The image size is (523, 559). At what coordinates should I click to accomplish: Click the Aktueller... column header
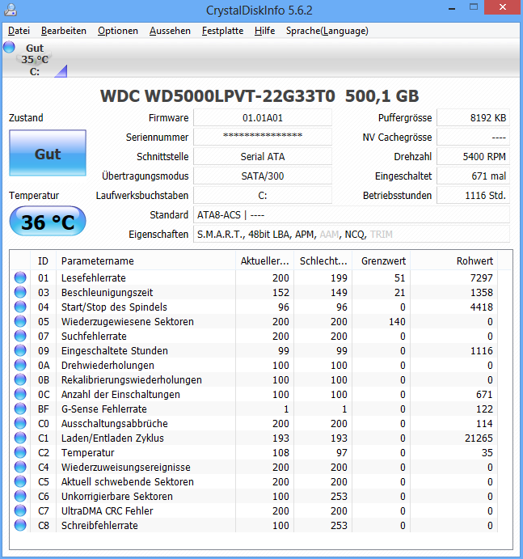click(x=264, y=261)
